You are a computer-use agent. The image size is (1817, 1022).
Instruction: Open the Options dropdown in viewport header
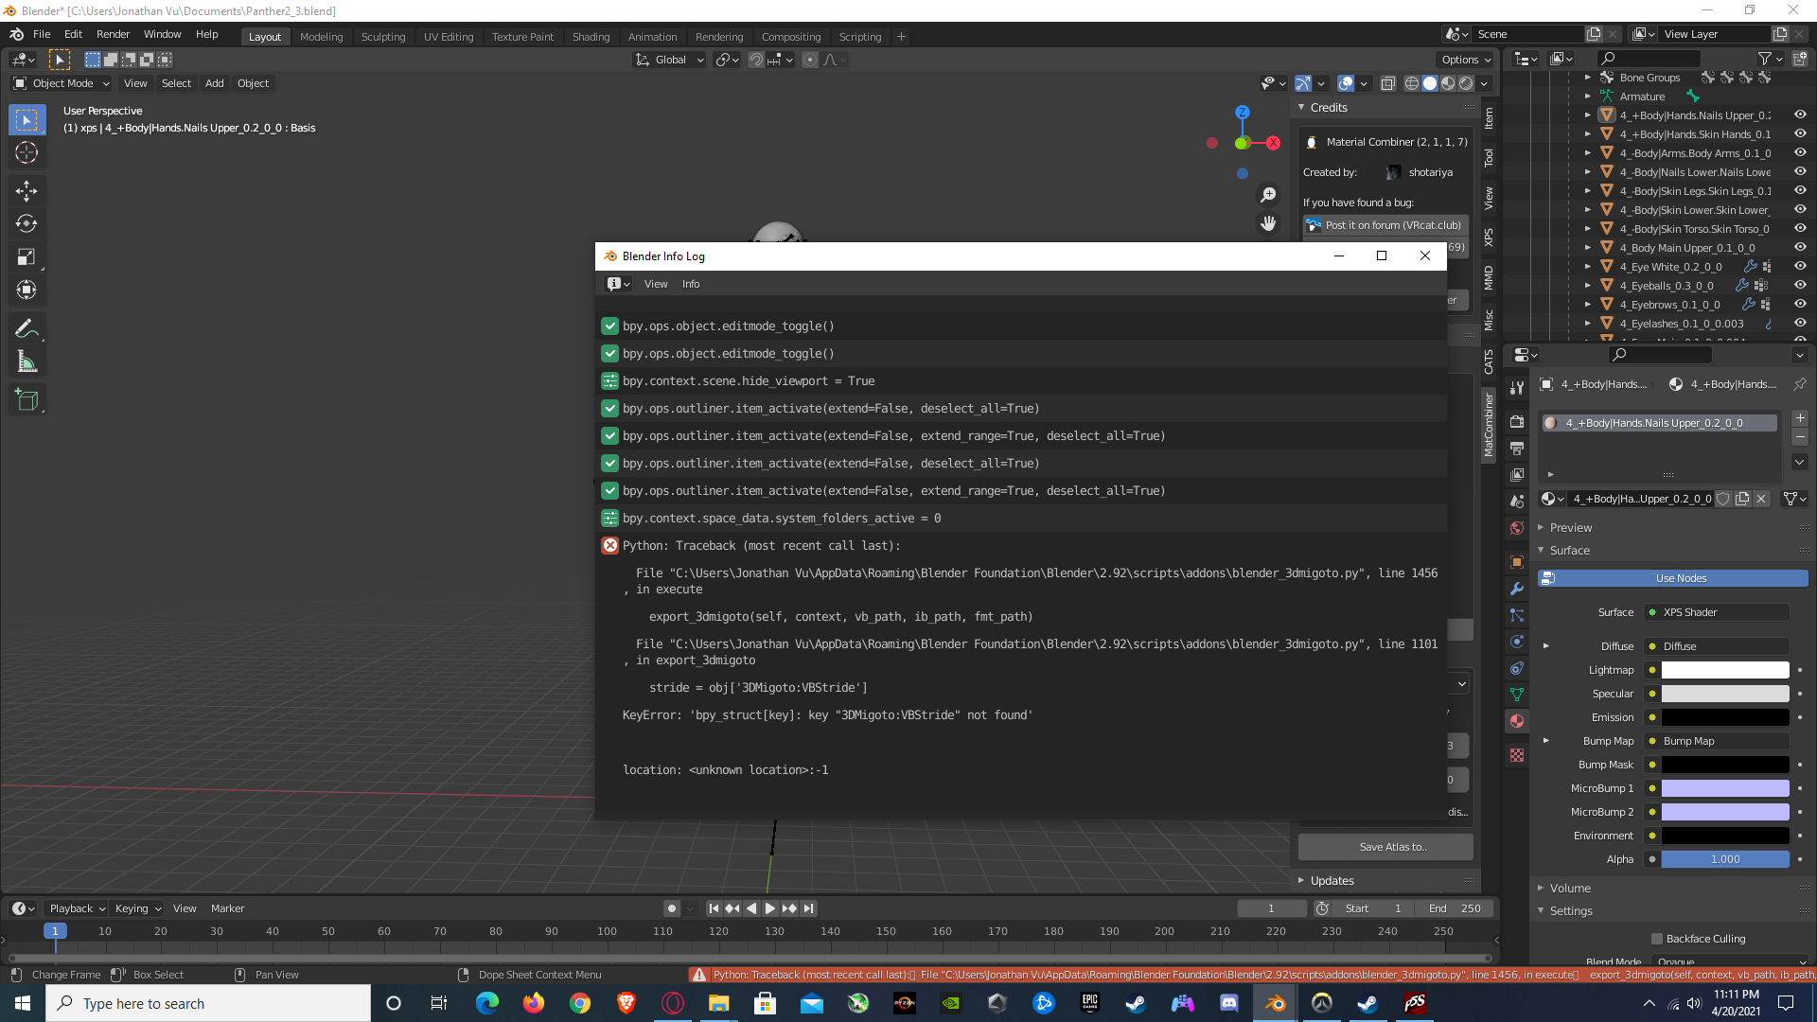click(1466, 60)
